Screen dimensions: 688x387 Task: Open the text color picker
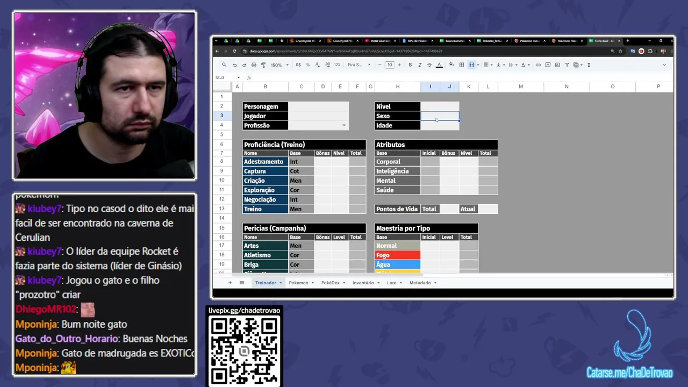439,65
